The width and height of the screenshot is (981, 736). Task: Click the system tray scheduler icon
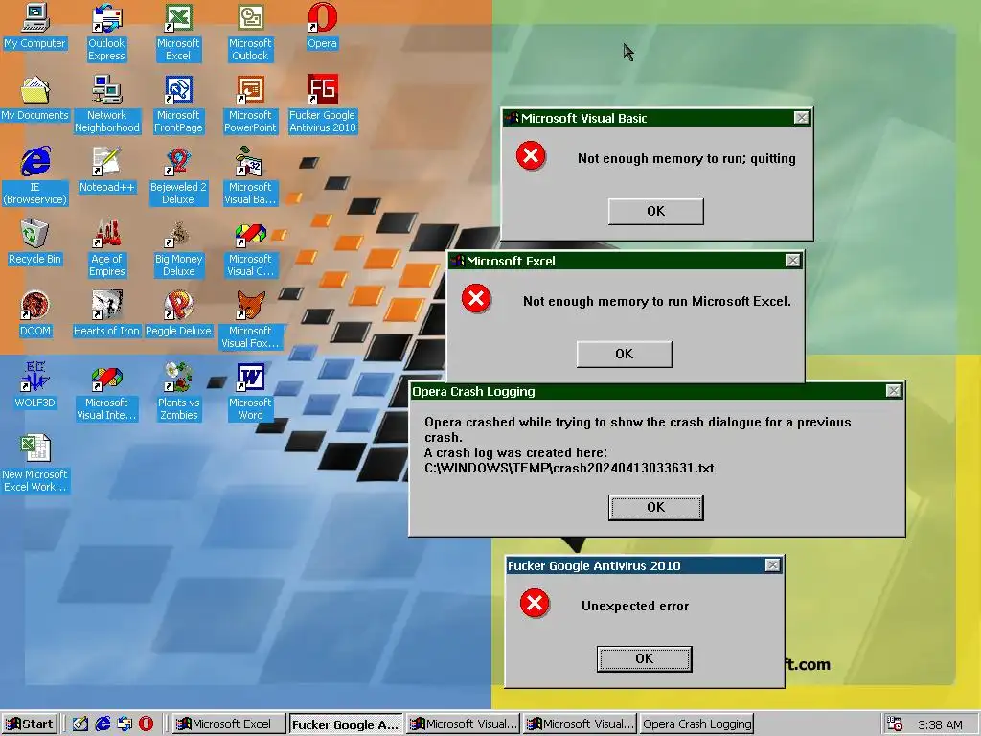pos(895,724)
